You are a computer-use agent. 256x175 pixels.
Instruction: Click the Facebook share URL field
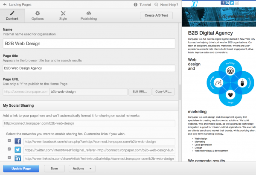point(99,142)
